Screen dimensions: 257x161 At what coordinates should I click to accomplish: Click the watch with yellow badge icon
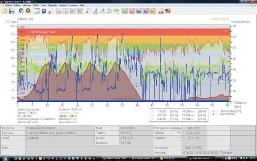(28, 11)
